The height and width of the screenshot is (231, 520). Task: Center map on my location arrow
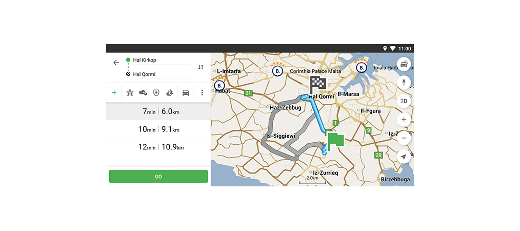pos(404,157)
